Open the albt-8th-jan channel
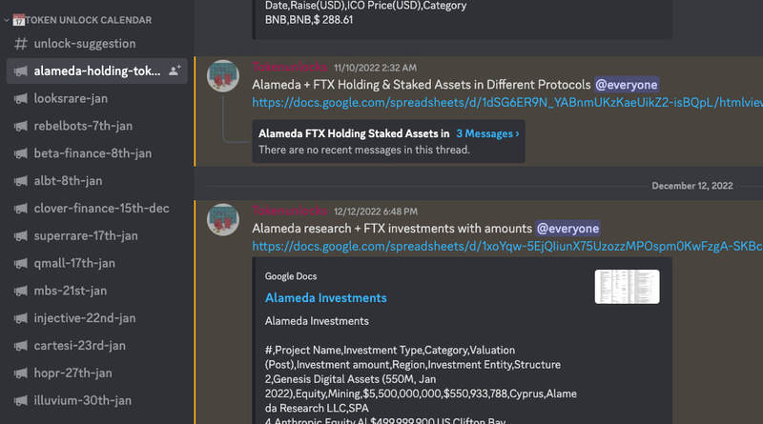 [68, 181]
